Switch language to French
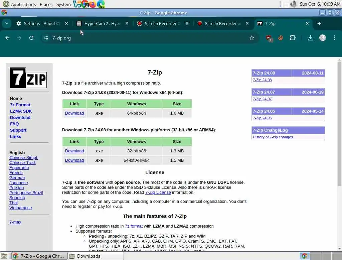The width and height of the screenshot is (342, 260). tap(16, 173)
